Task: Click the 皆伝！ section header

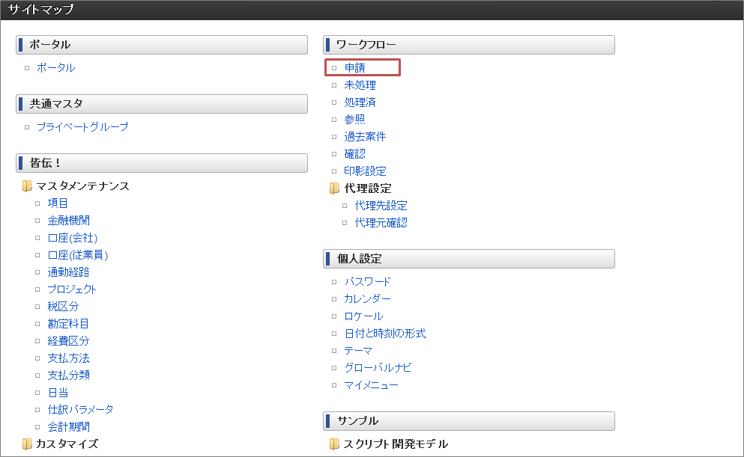Action: (x=162, y=163)
